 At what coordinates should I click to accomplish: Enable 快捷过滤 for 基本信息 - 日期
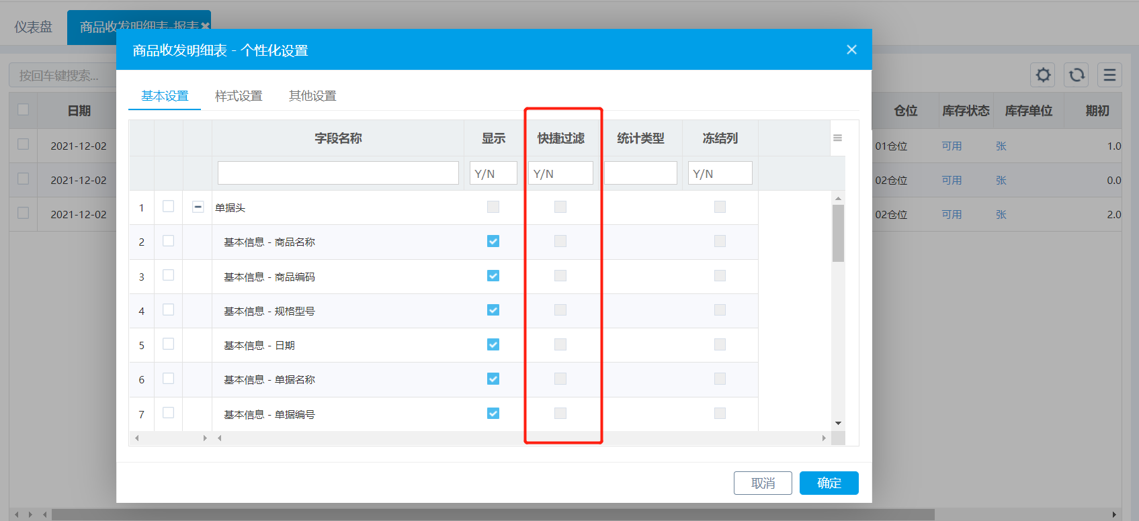point(560,344)
